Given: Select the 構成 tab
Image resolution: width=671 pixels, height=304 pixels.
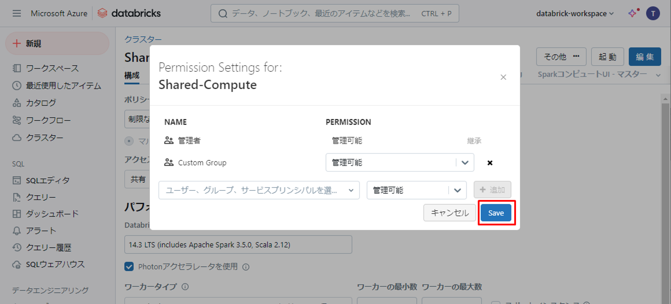Looking at the screenshot, I should click(132, 75).
